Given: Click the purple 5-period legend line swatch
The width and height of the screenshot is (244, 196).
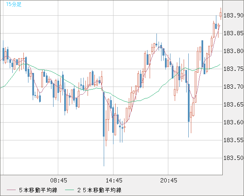Looking at the screenshot, I should tap(11, 190).
